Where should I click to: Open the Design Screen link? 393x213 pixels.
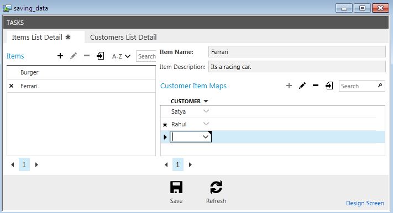(365, 203)
